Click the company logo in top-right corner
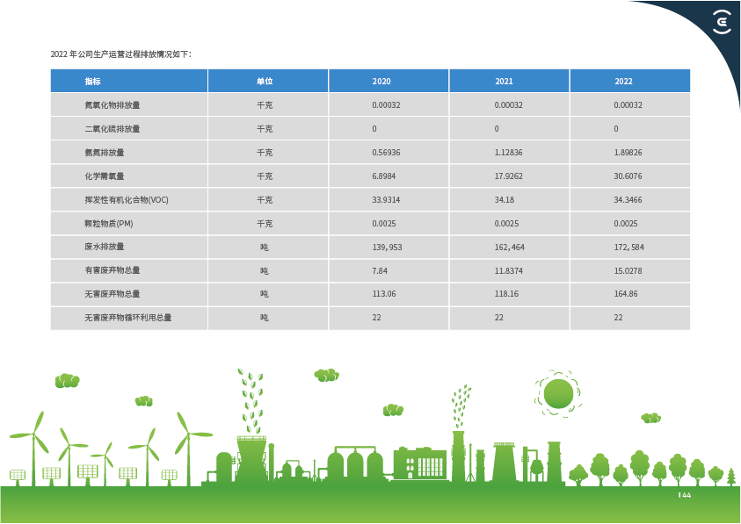Image resolution: width=741 pixels, height=524 pixels. (x=721, y=23)
